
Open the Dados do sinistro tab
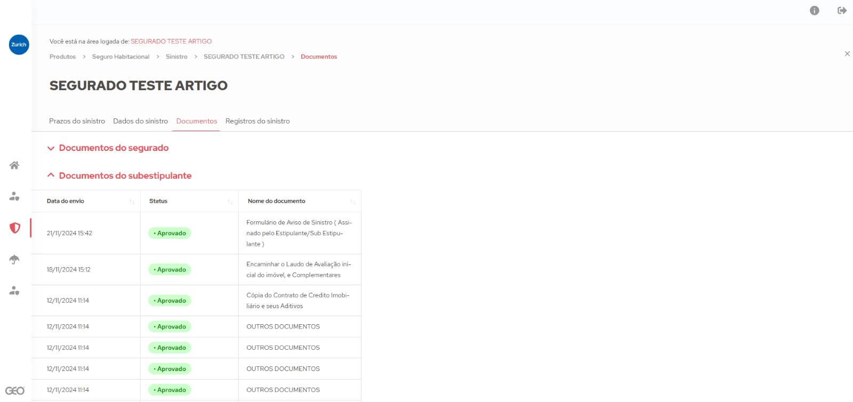[x=140, y=121]
